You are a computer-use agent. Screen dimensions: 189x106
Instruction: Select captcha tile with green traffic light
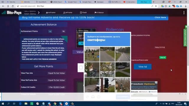(x=123, y=85)
